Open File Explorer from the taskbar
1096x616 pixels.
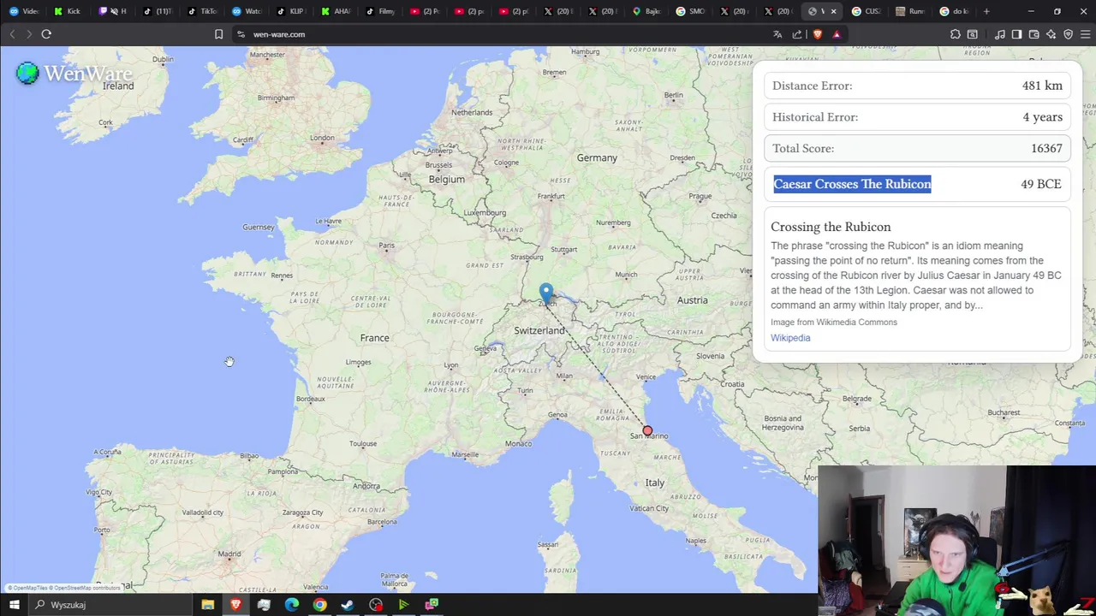tap(207, 605)
